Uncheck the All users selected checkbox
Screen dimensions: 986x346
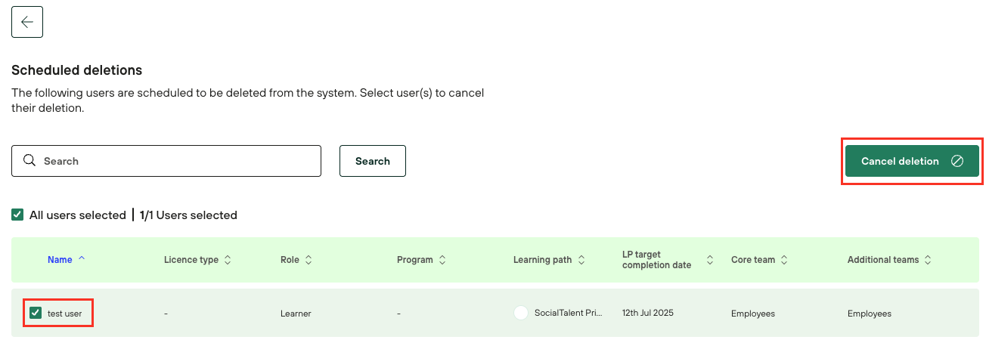click(x=17, y=215)
